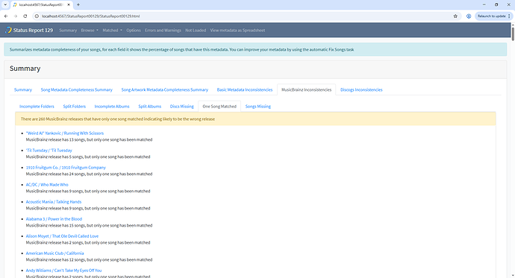This screenshot has width=515, height=278.
Task: Open View metadata as Spreadsheet
Action: click(x=237, y=30)
